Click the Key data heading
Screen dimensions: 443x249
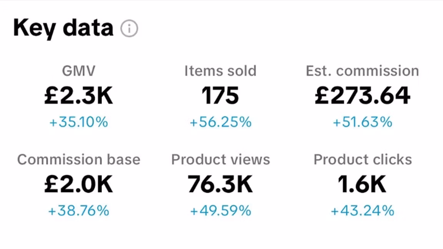[63, 28]
